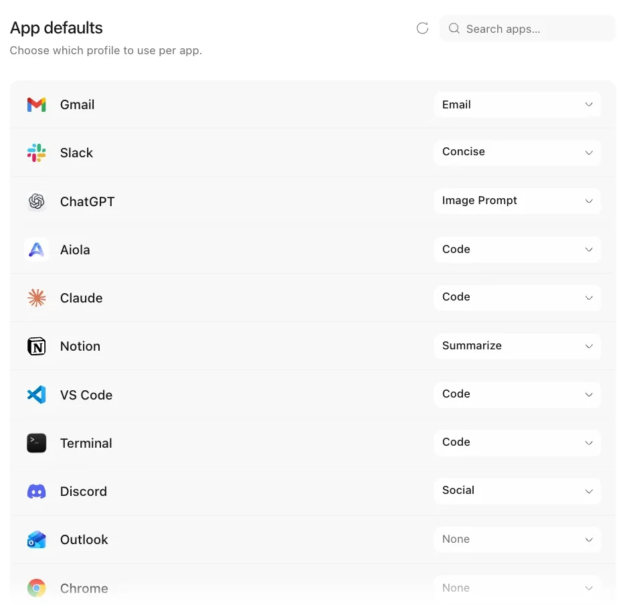Click the Slack app icon
The height and width of the screenshot is (605, 637).
coord(37,153)
